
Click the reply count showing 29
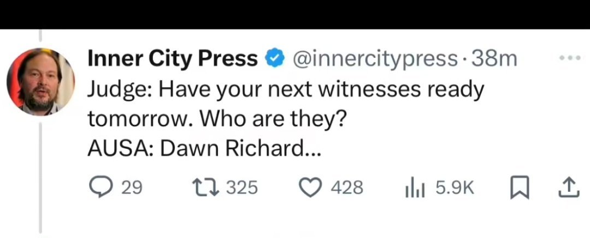tap(131, 188)
